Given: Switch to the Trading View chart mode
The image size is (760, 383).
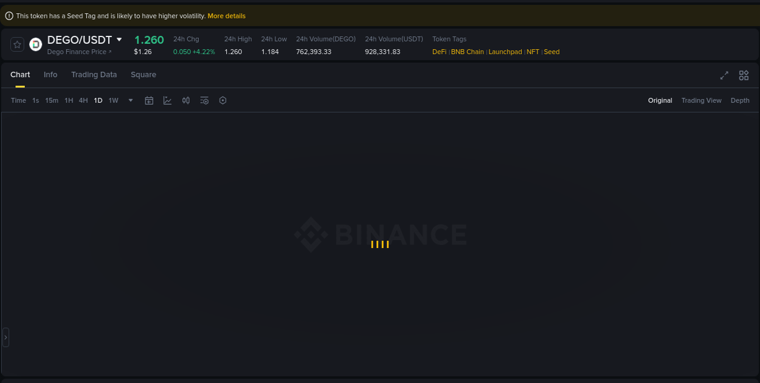Looking at the screenshot, I should click(x=701, y=100).
